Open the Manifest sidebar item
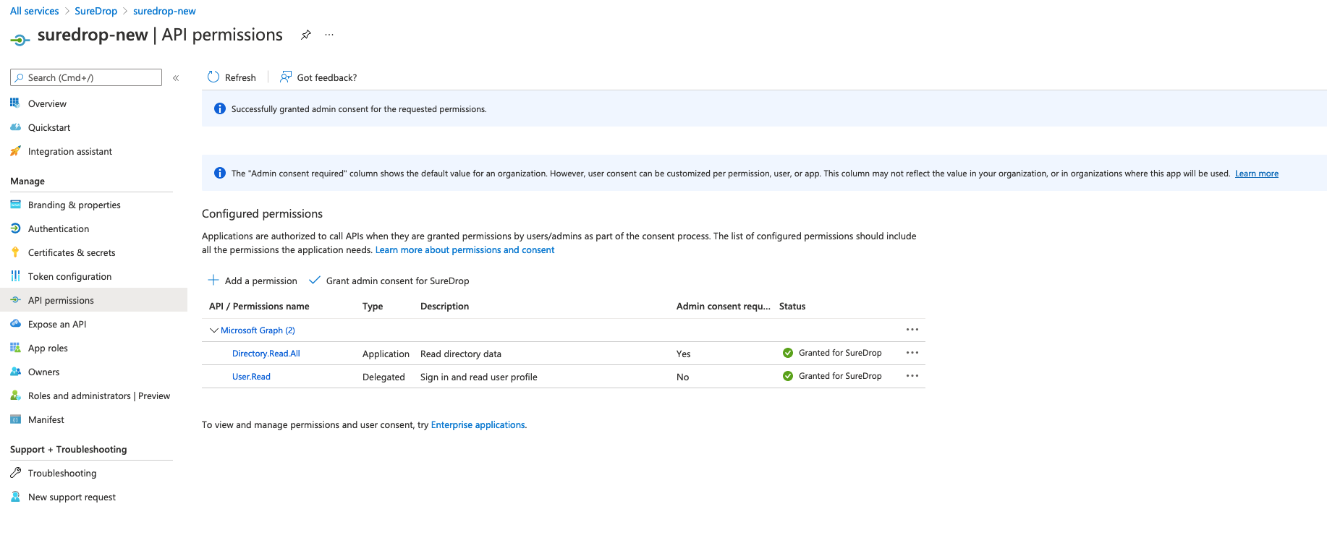Image resolution: width=1327 pixels, height=556 pixels. 46,419
